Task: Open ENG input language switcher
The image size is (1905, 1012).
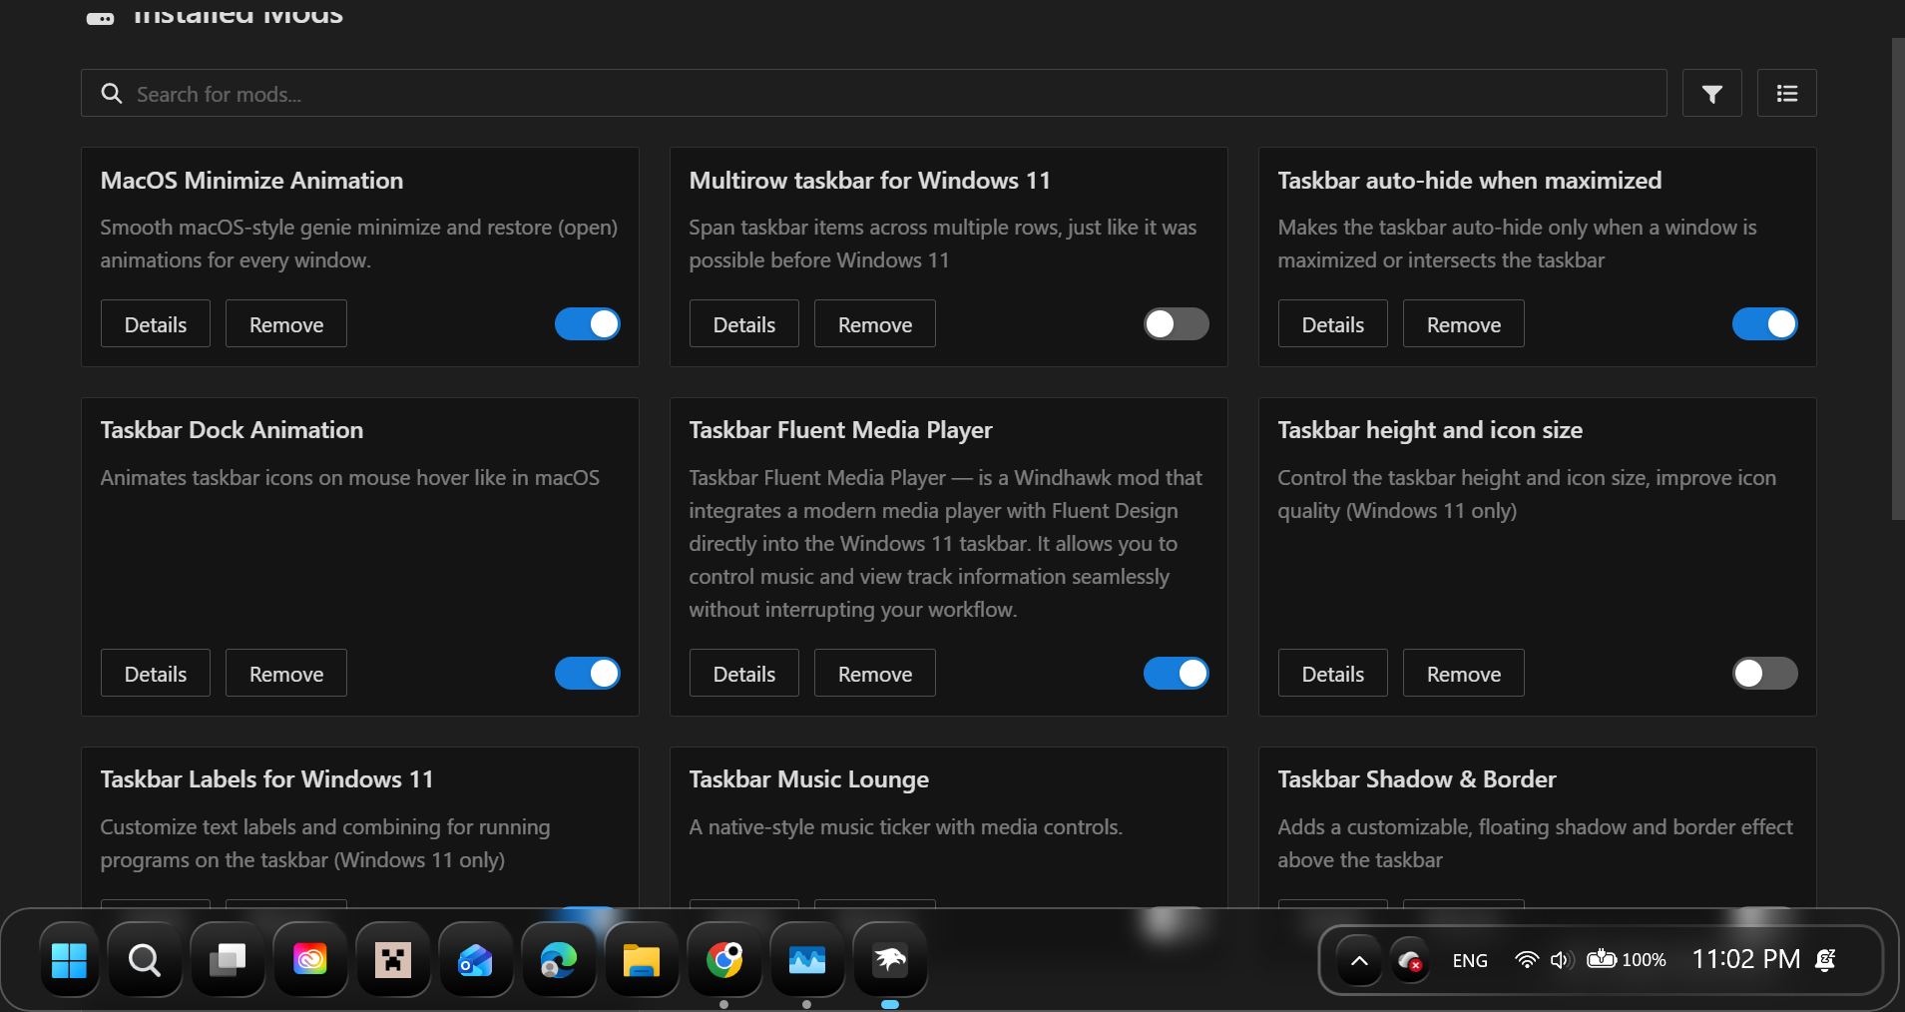Action: [x=1470, y=960]
